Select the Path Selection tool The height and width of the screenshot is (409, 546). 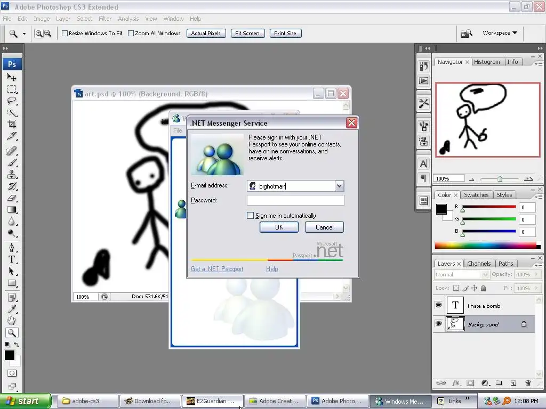[12, 271]
